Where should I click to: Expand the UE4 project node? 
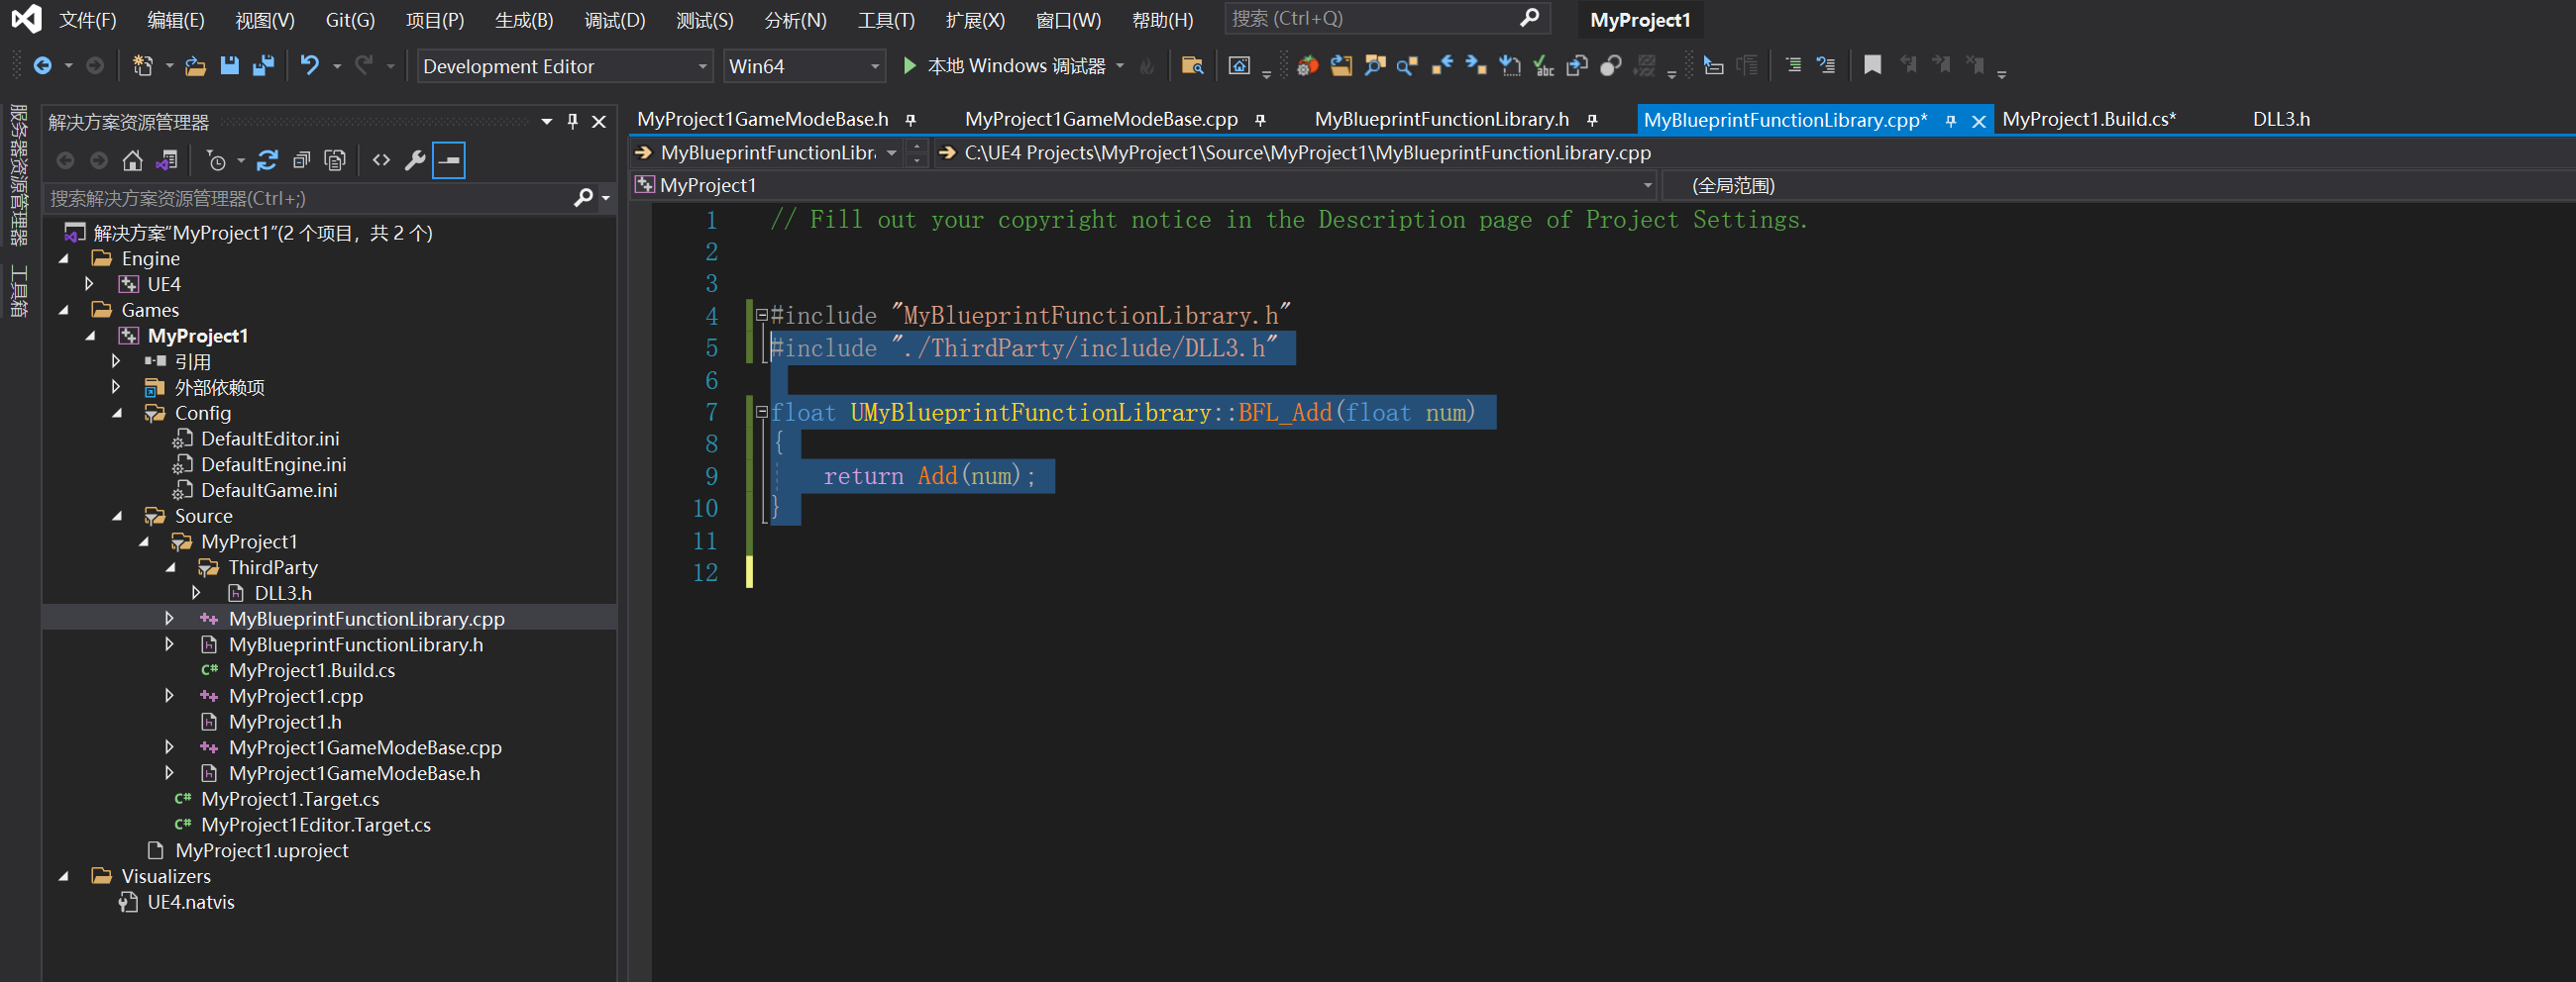tap(90, 284)
